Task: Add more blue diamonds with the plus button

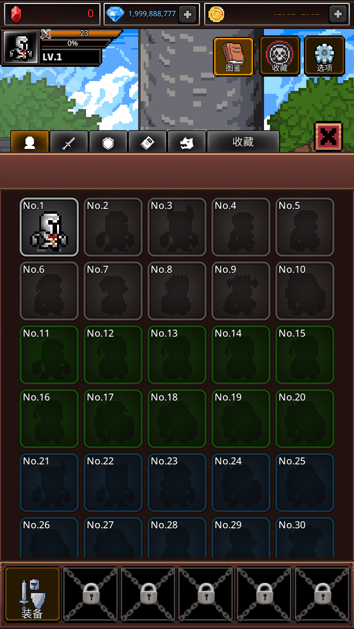Action: pyautogui.click(x=187, y=14)
